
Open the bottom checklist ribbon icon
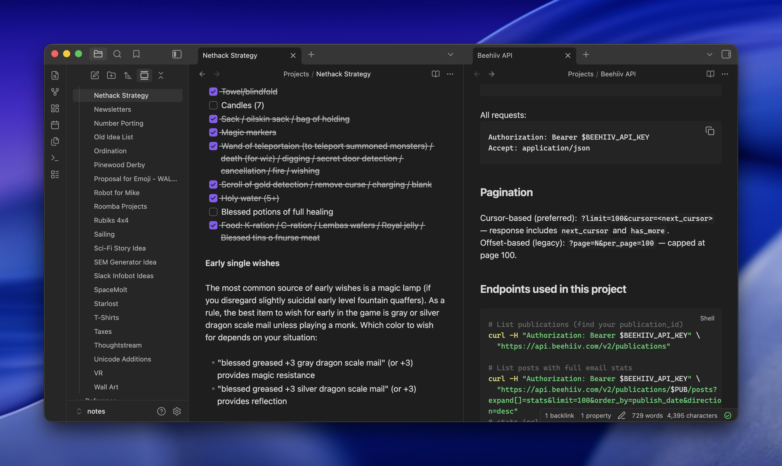55,174
